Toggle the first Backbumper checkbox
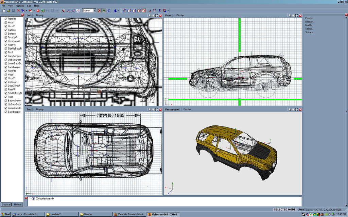348x217 pixels. click(x=6, y=67)
